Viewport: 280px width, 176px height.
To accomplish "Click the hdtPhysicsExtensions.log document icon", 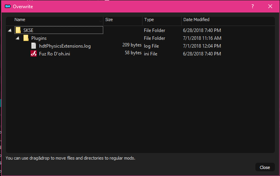I will 34,46.
